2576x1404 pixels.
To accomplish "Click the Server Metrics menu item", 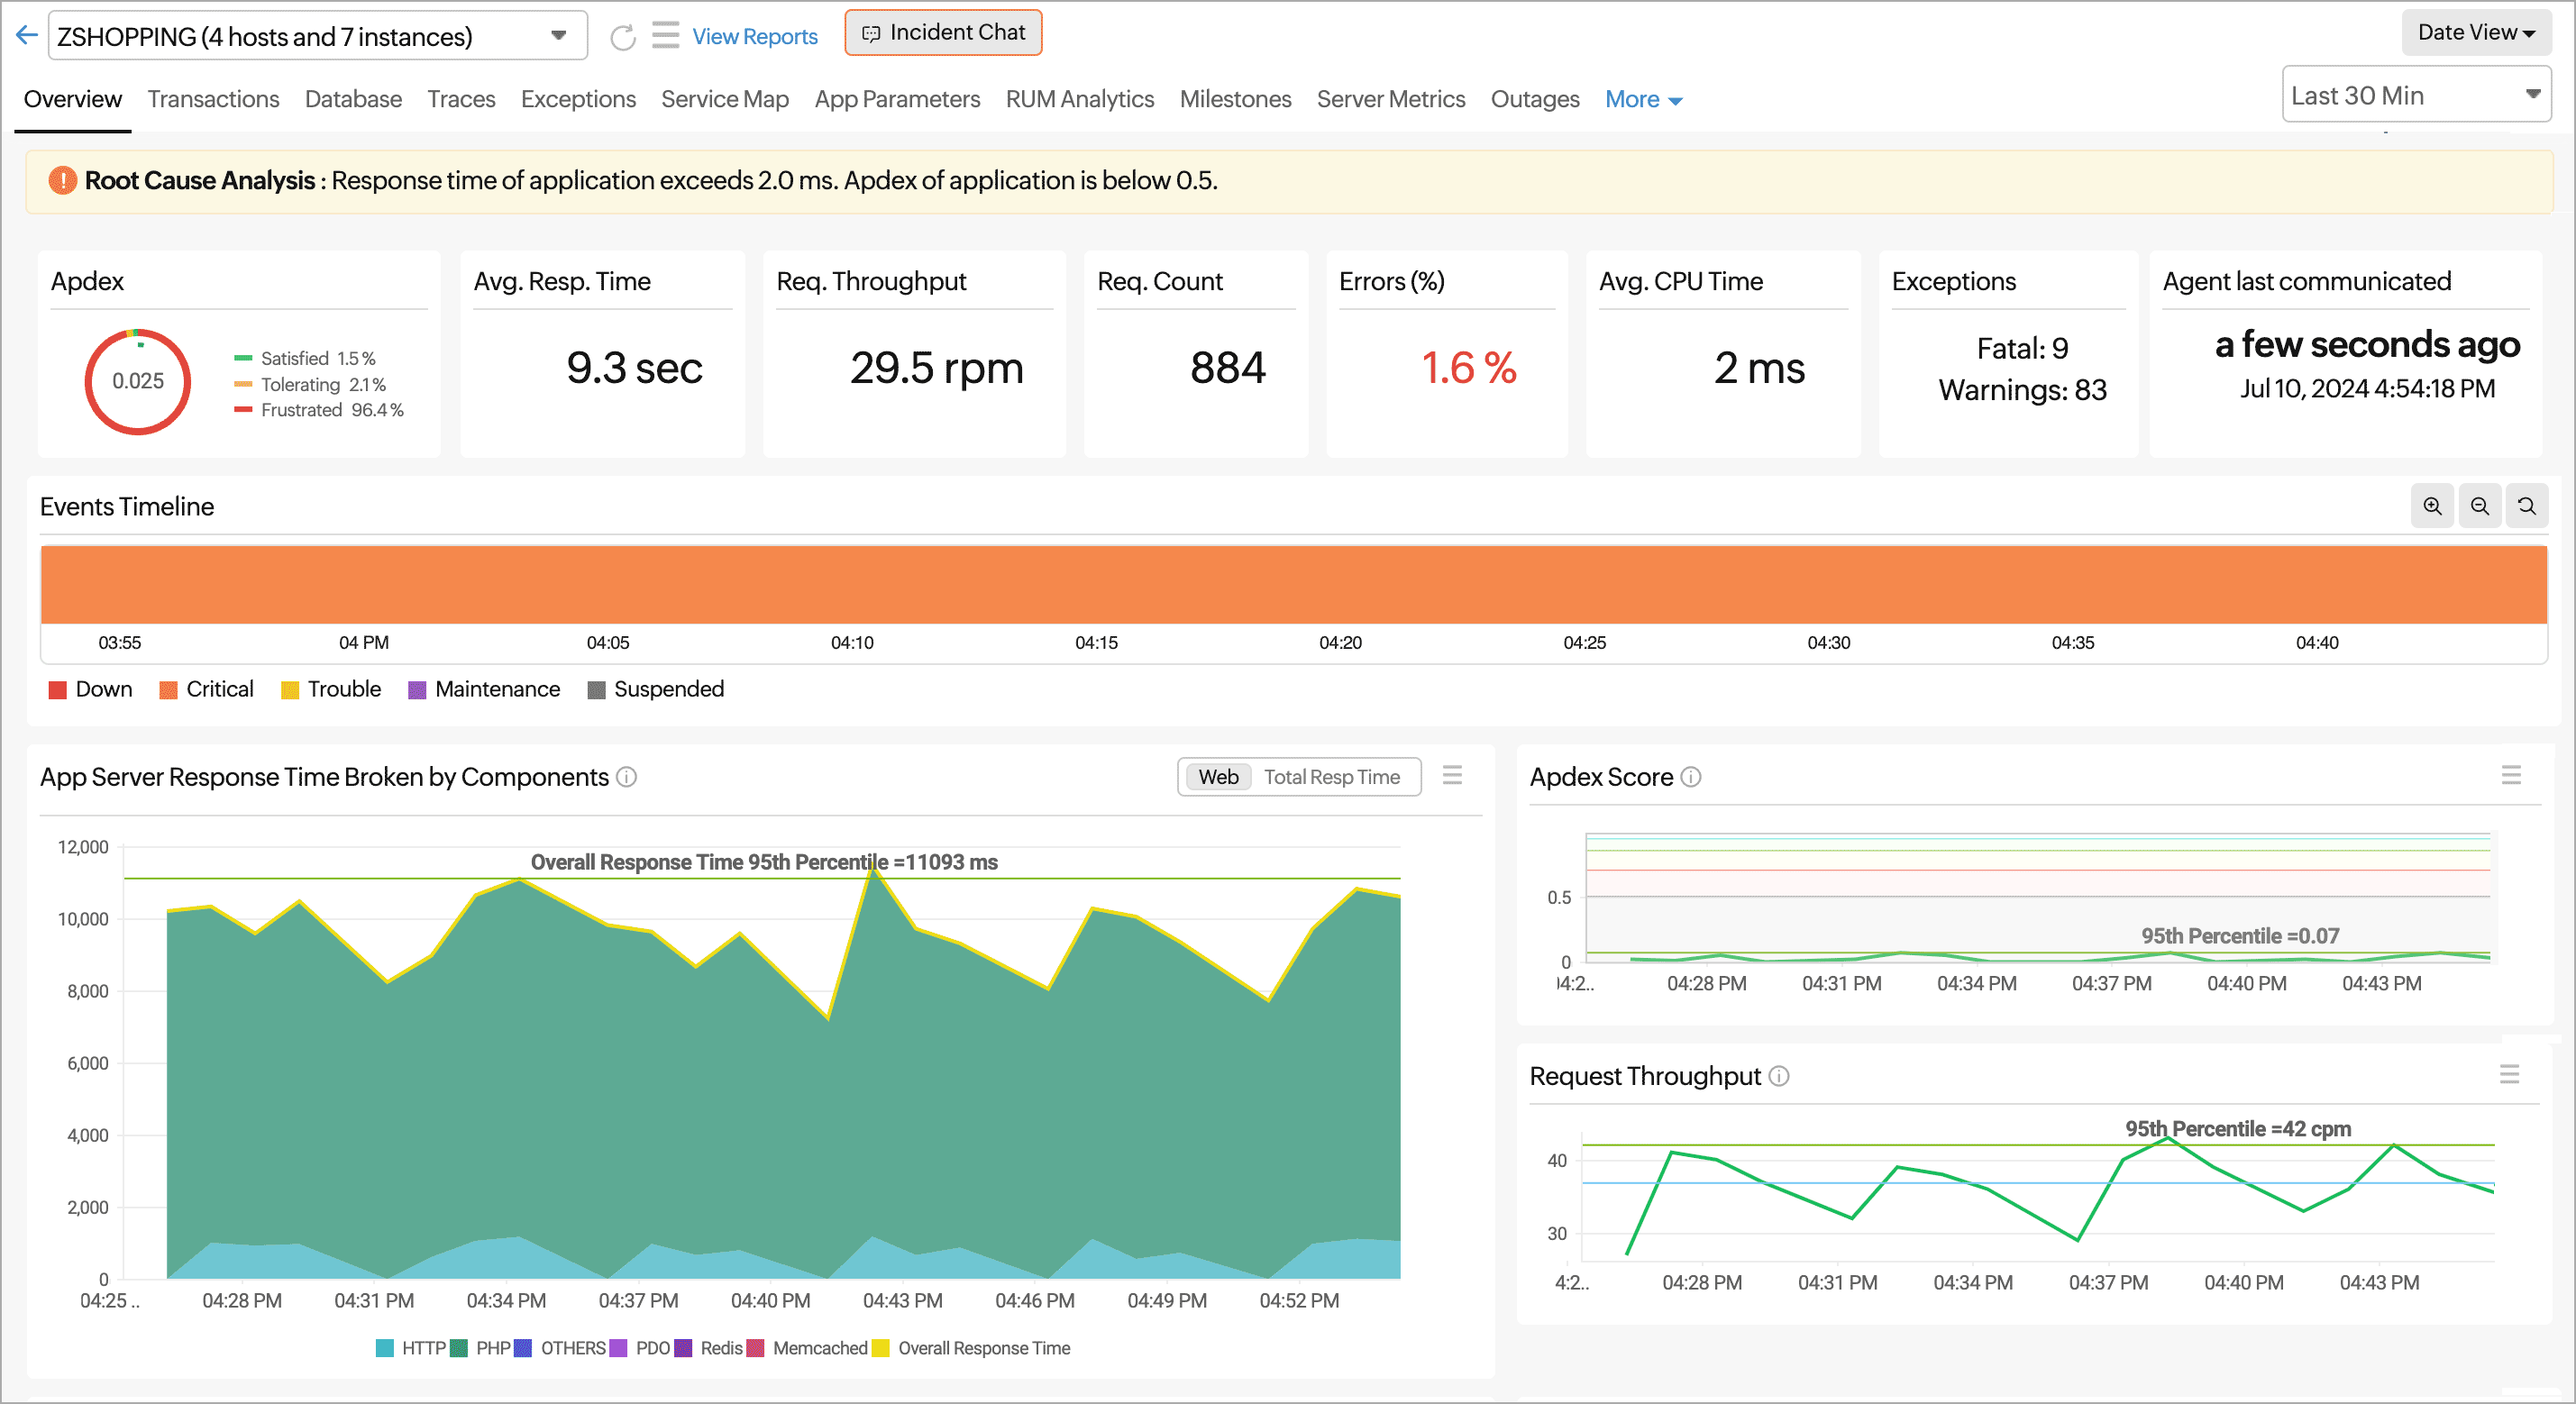I will pyautogui.click(x=1392, y=98).
